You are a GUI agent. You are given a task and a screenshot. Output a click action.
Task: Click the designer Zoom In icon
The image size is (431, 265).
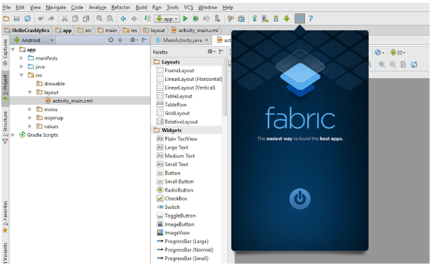pyautogui.click(x=382, y=65)
